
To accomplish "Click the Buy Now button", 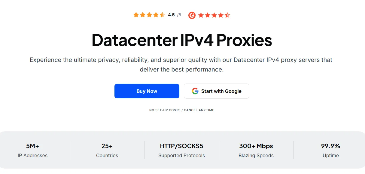I will (x=147, y=91).
